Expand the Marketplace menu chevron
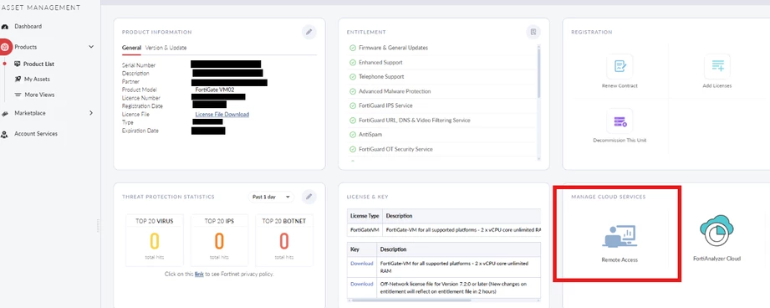Image resolution: width=770 pixels, height=308 pixels. (x=91, y=113)
